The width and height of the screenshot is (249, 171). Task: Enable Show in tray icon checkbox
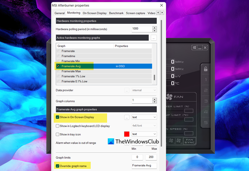(x=58, y=134)
